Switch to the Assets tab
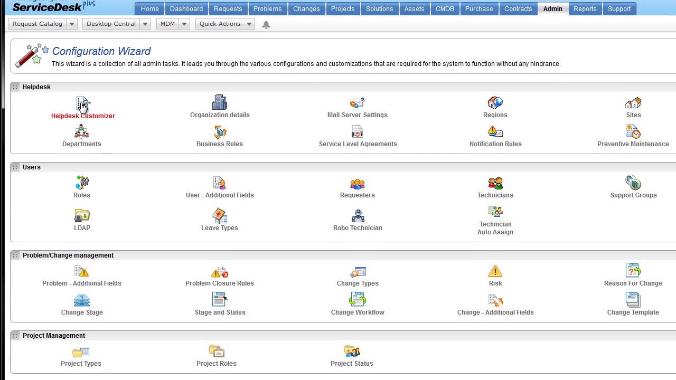This screenshot has width=676, height=380. point(414,8)
